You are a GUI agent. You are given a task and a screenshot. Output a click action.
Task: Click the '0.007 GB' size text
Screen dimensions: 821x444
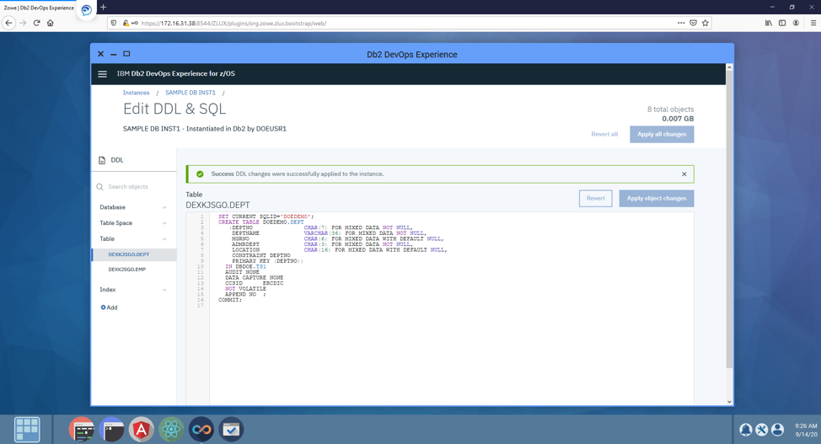tap(678, 119)
